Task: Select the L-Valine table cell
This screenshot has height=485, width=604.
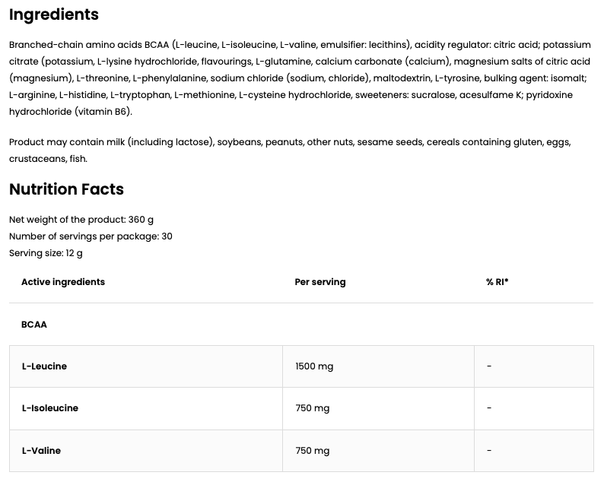Action: coord(42,451)
